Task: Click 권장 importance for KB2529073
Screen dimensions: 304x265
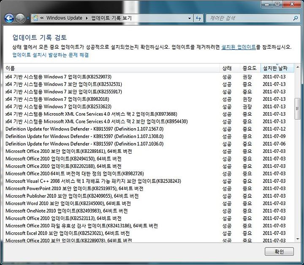Action: (247, 77)
